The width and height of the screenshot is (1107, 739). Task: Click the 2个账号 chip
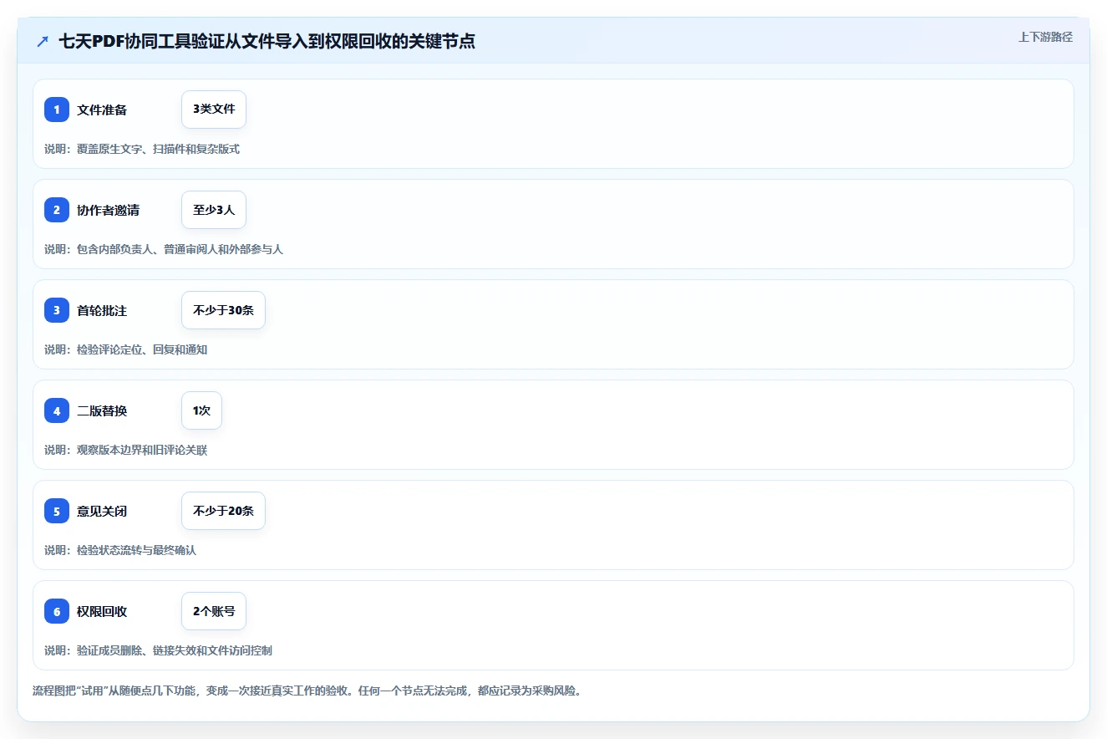[x=214, y=611]
